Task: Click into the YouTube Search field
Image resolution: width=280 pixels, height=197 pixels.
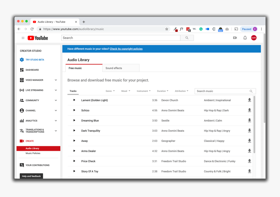Action: point(121,38)
